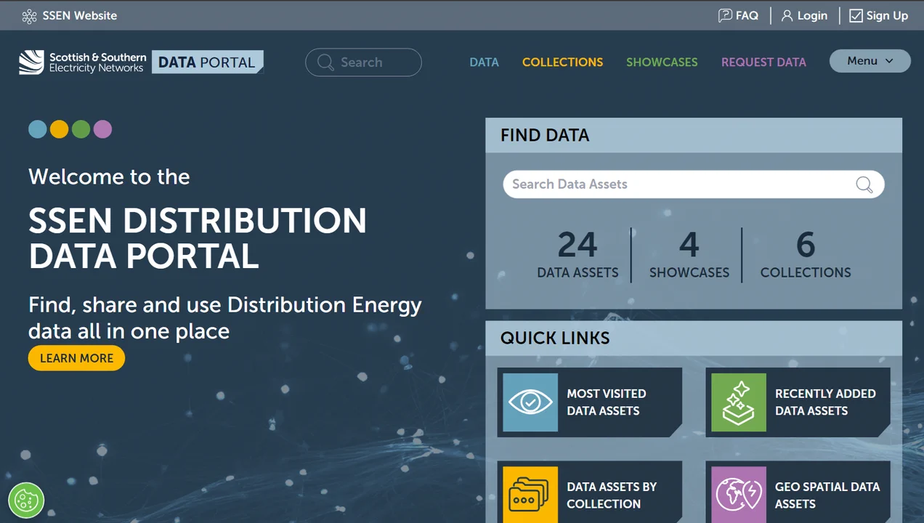Click the Login link

click(804, 16)
